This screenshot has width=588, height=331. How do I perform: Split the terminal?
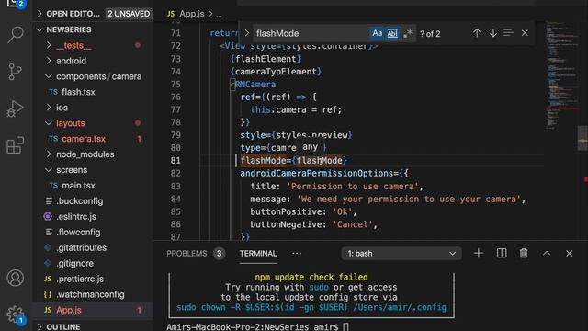pyautogui.click(x=502, y=254)
